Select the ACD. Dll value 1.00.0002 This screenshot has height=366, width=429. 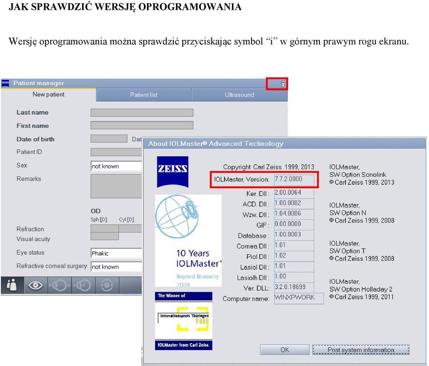click(294, 203)
